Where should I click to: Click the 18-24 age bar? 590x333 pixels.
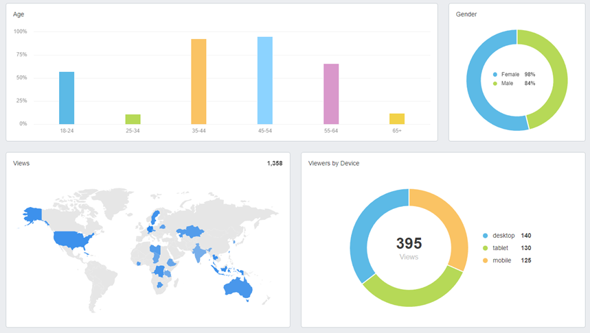(x=67, y=97)
